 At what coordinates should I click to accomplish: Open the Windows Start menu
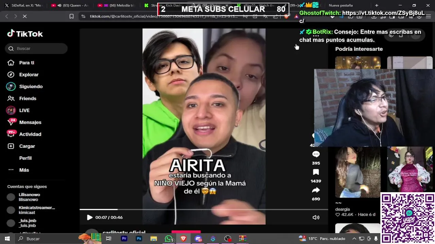click(7, 239)
